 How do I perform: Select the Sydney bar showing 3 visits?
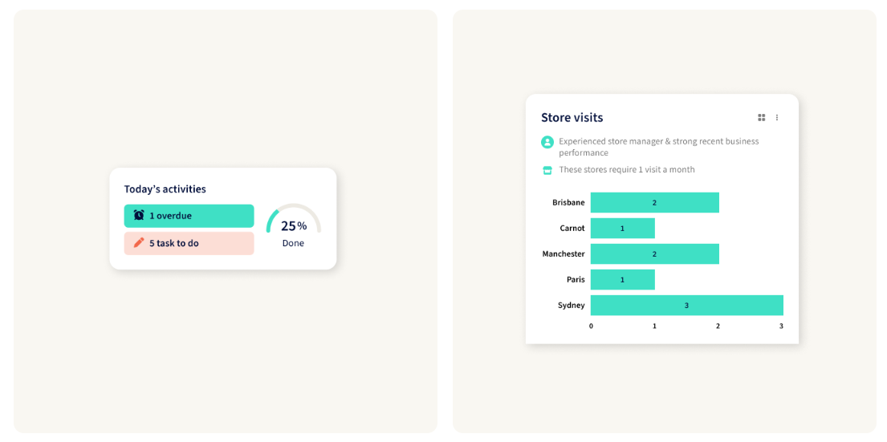pyautogui.click(x=686, y=306)
